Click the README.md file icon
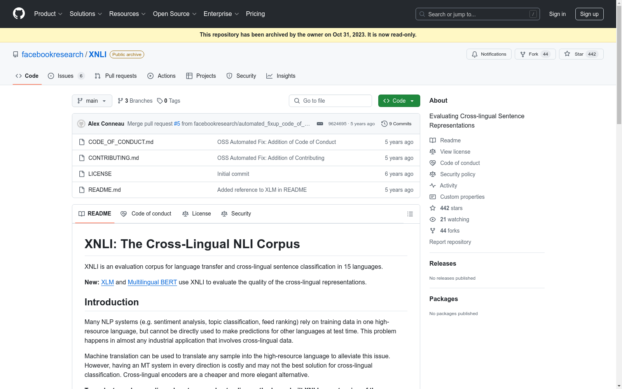Screen dimensions: 622x389 click(82, 190)
